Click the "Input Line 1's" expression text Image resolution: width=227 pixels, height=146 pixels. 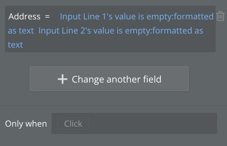(x=84, y=17)
